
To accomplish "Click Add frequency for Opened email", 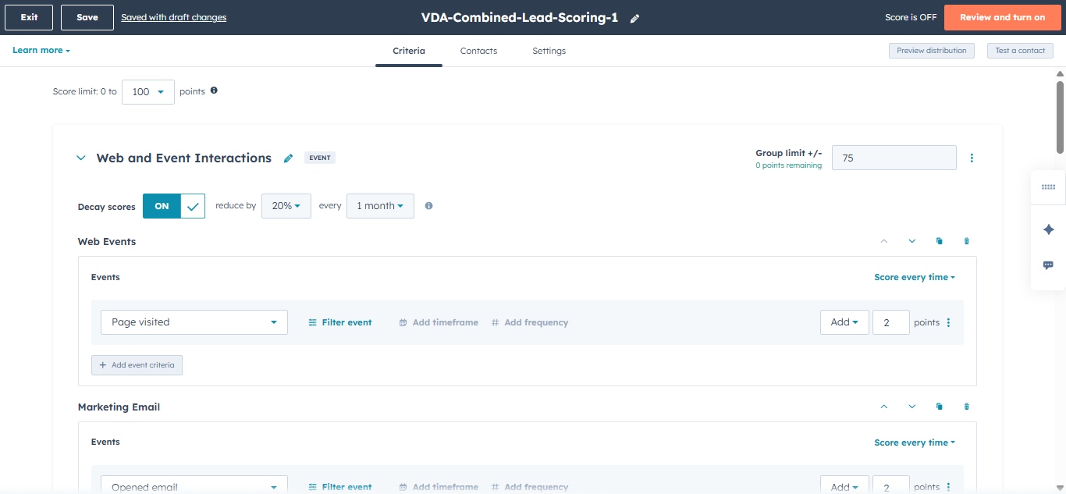I will point(530,487).
